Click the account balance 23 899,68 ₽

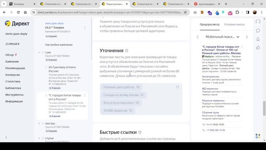coord(12,44)
